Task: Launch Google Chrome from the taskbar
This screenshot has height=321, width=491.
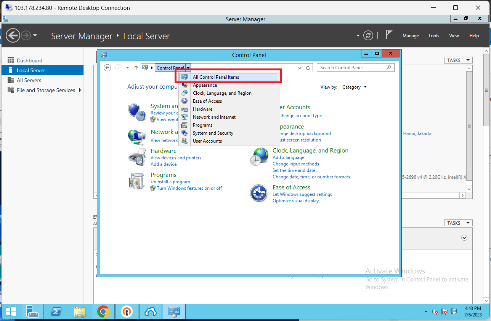Action: tap(103, 312)
